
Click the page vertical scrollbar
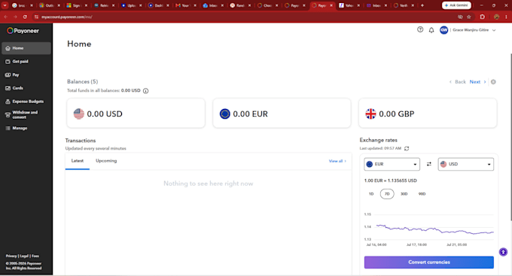click(510, 136)
